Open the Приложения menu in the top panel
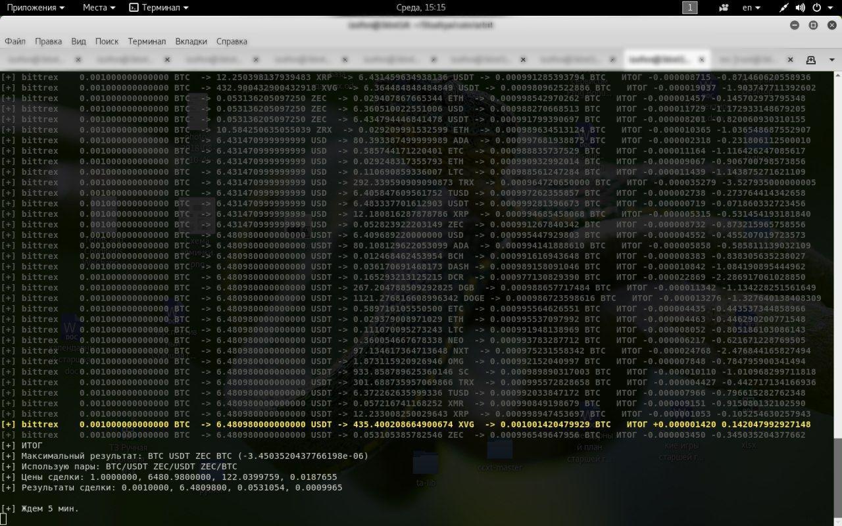Viewport: 842px width, 526px height. (36, 7)
